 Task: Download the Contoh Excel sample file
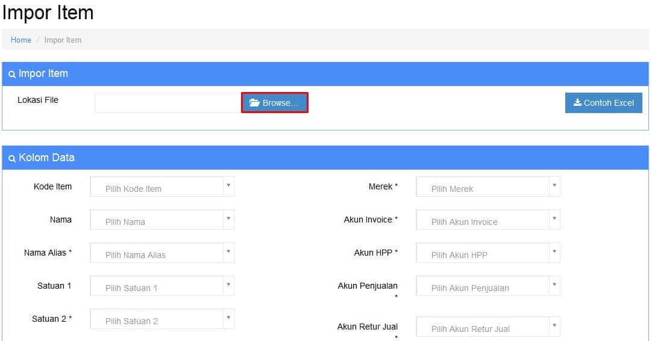click(x=603, y=103)
